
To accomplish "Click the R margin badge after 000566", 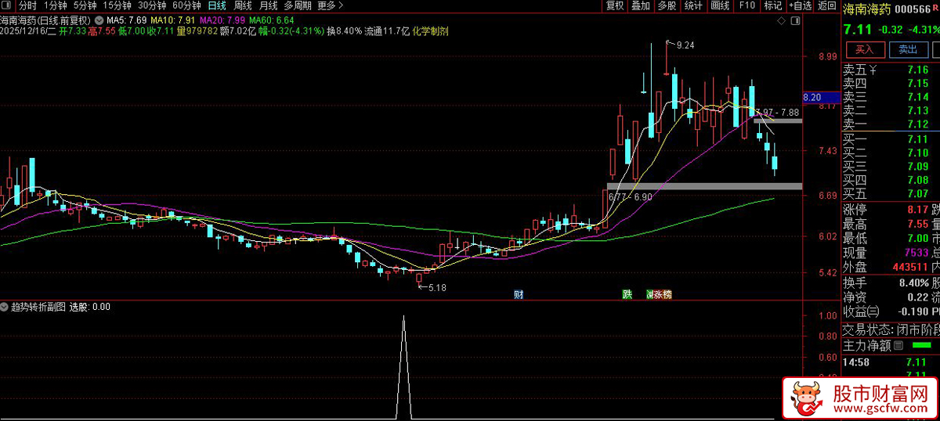I will [936, 9].
